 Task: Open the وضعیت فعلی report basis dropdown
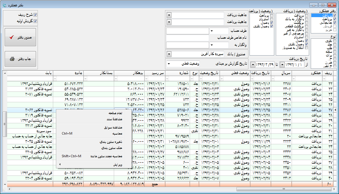click(169, 64)
